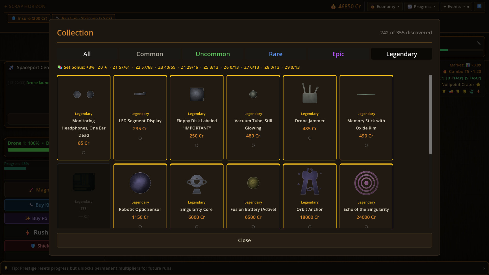489x275 pixels.
Task: Click the Vacuum Tube item icon
Action: click(x=253, y=94)
